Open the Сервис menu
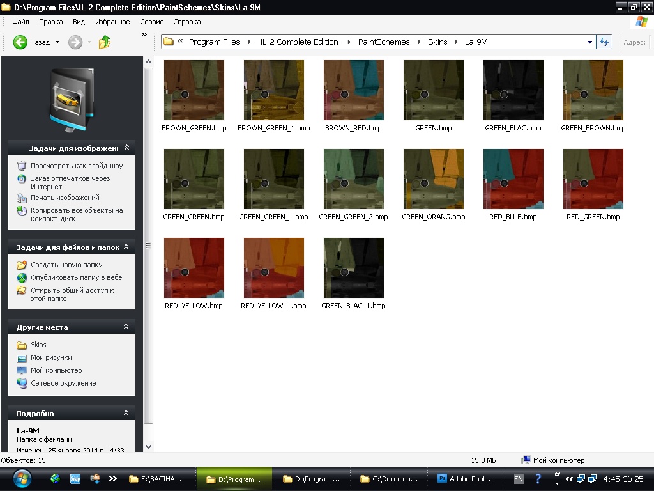This screenshot has width=654, height=491. (x=151, y=22)
